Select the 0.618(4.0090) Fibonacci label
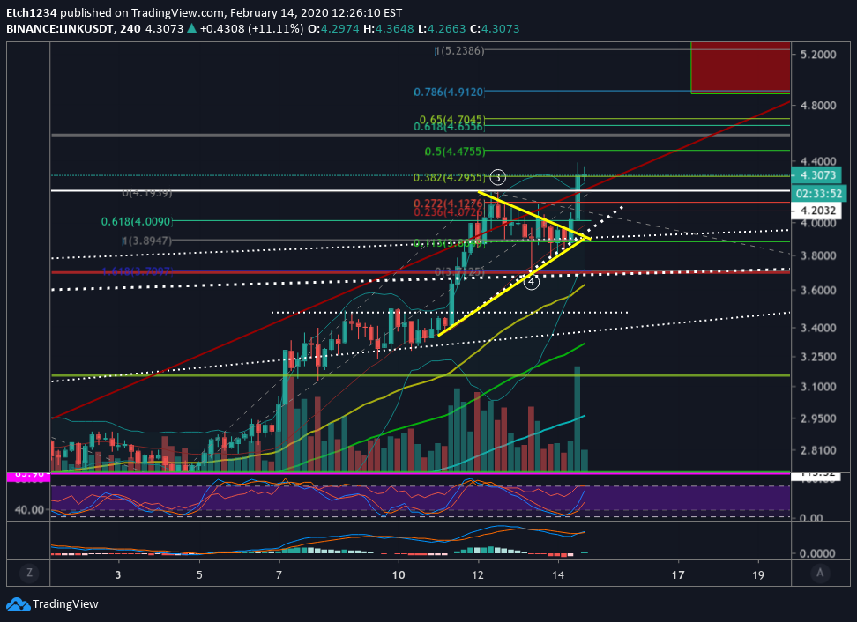 coord(137,221)
